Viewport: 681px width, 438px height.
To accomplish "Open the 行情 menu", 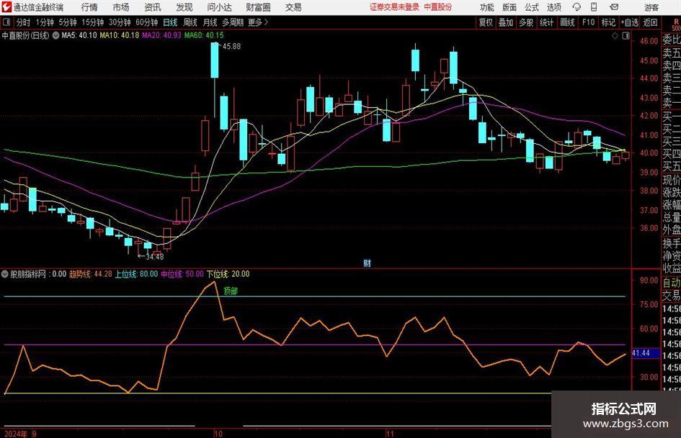I will [89, 7].
